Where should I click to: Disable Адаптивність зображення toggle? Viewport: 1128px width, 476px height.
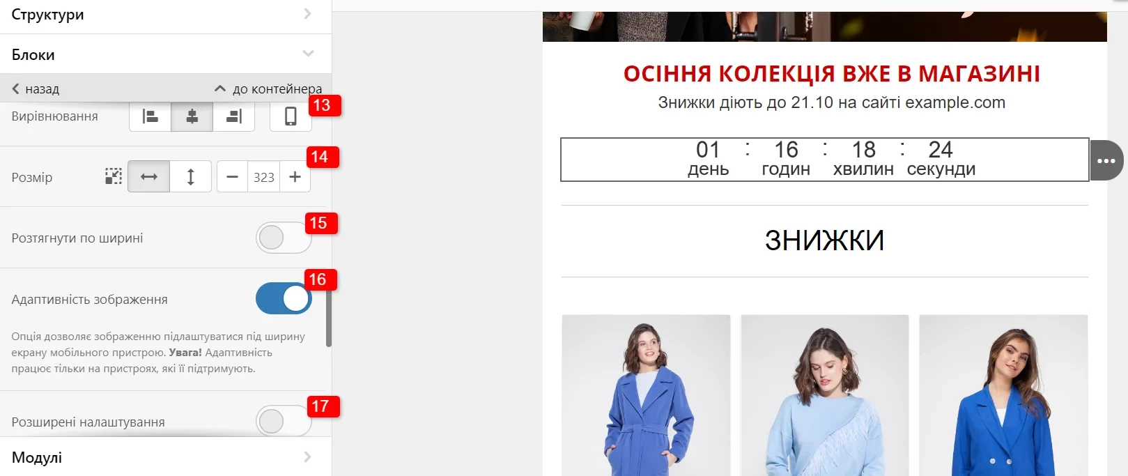click(284, 299)
